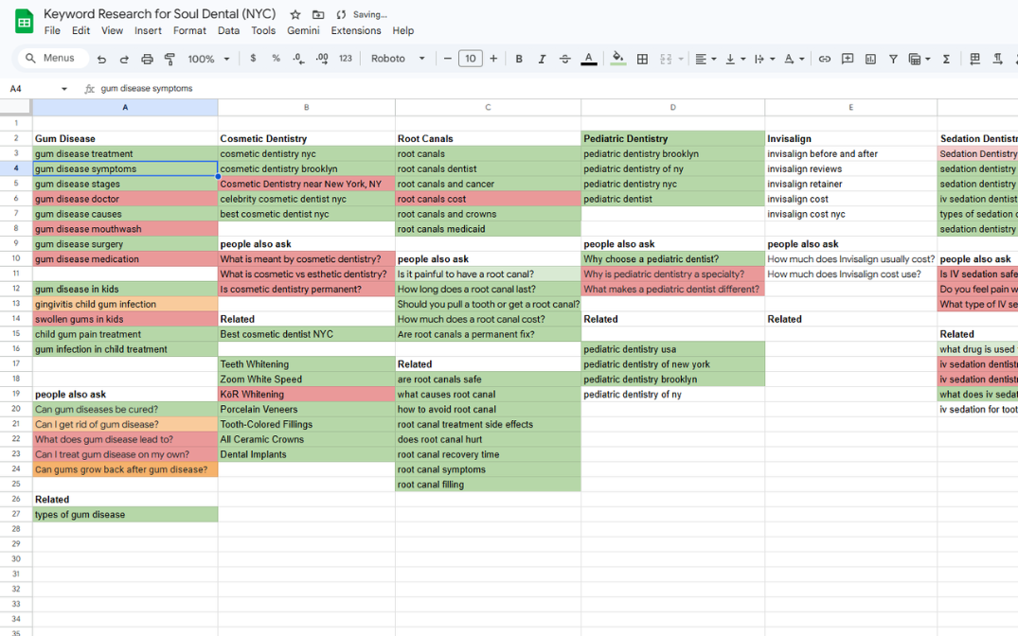Star this document next to the title
This screenshot has width=1018, height=636.
click(295, 14)
